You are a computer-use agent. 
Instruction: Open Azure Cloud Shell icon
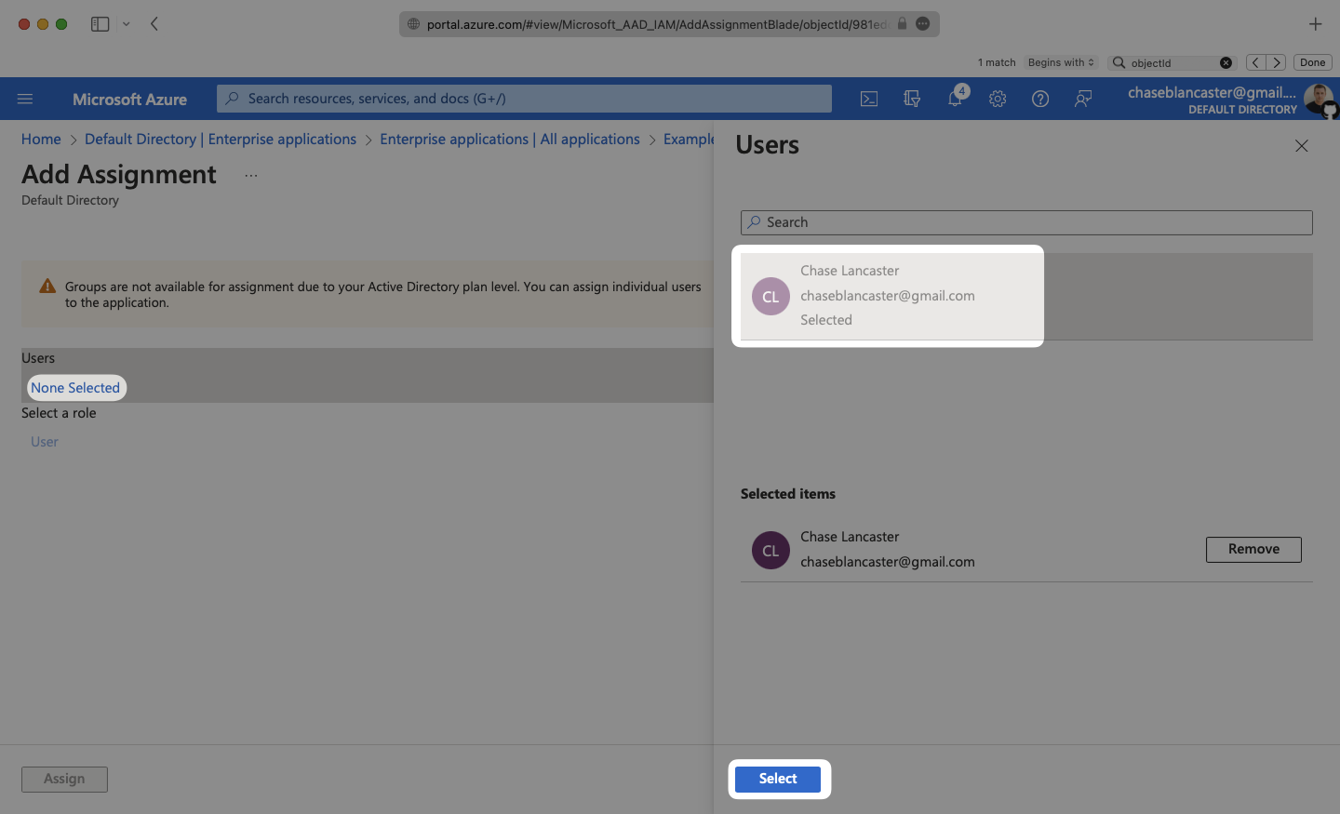[868, 99]
